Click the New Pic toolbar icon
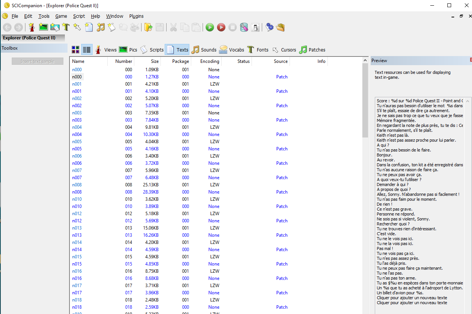 [43, 27]
